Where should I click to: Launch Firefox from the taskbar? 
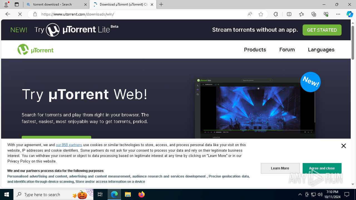(x=141, y=194)
